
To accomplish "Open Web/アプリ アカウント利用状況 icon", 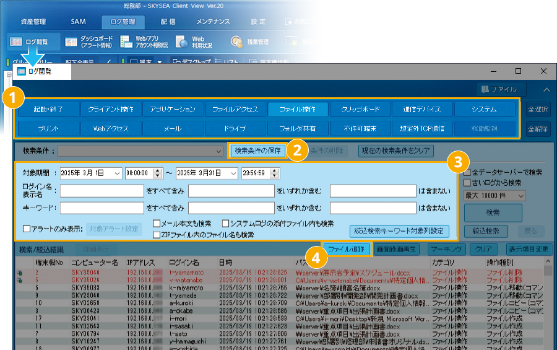I will (144, 42).
